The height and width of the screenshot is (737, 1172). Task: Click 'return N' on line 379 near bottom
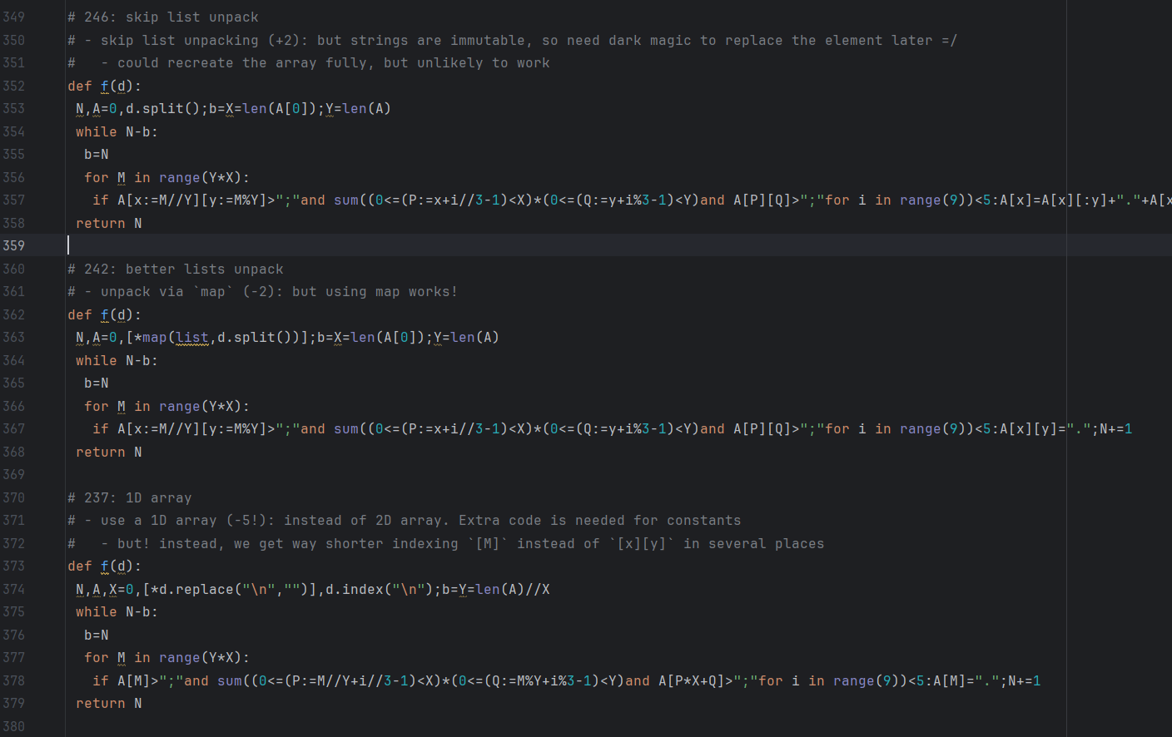click(108, 704)
